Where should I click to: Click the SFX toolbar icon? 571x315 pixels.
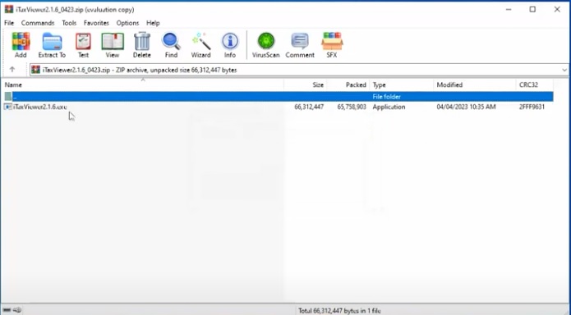[x=332, y=45]
